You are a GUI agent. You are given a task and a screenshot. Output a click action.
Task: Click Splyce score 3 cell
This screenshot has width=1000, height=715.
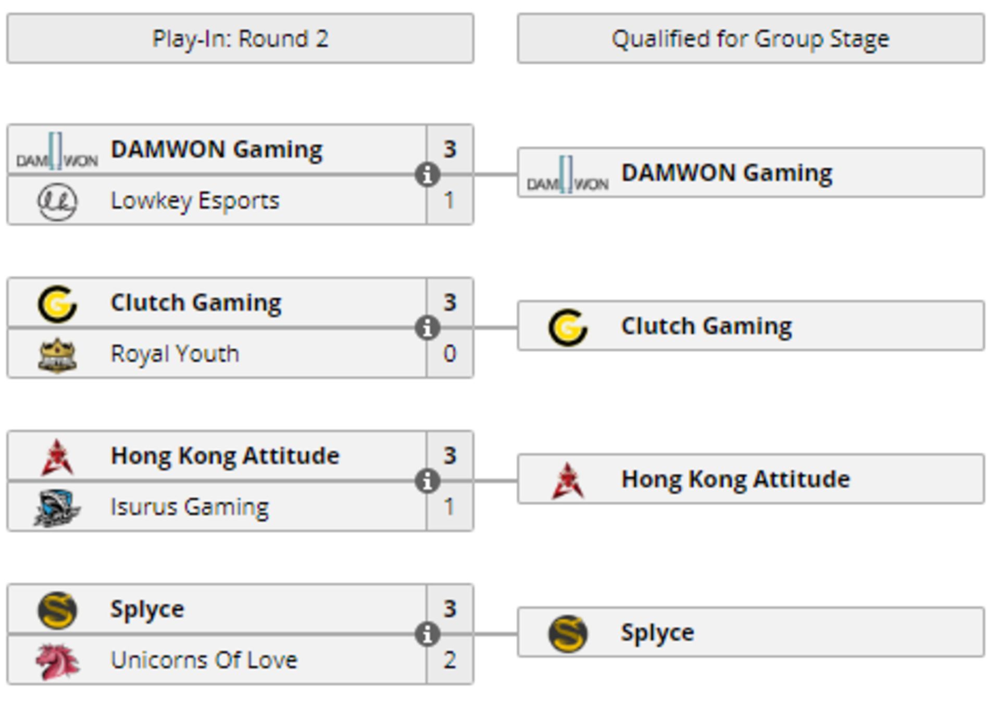tap(450, 609)
